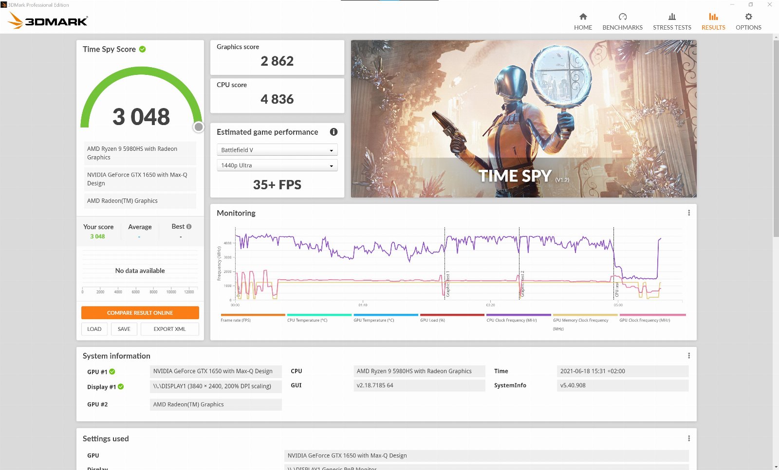Click the Best score info icon
Image resolution: width=779 pixels, height=470 pixels.
click(x=189, y=227)
